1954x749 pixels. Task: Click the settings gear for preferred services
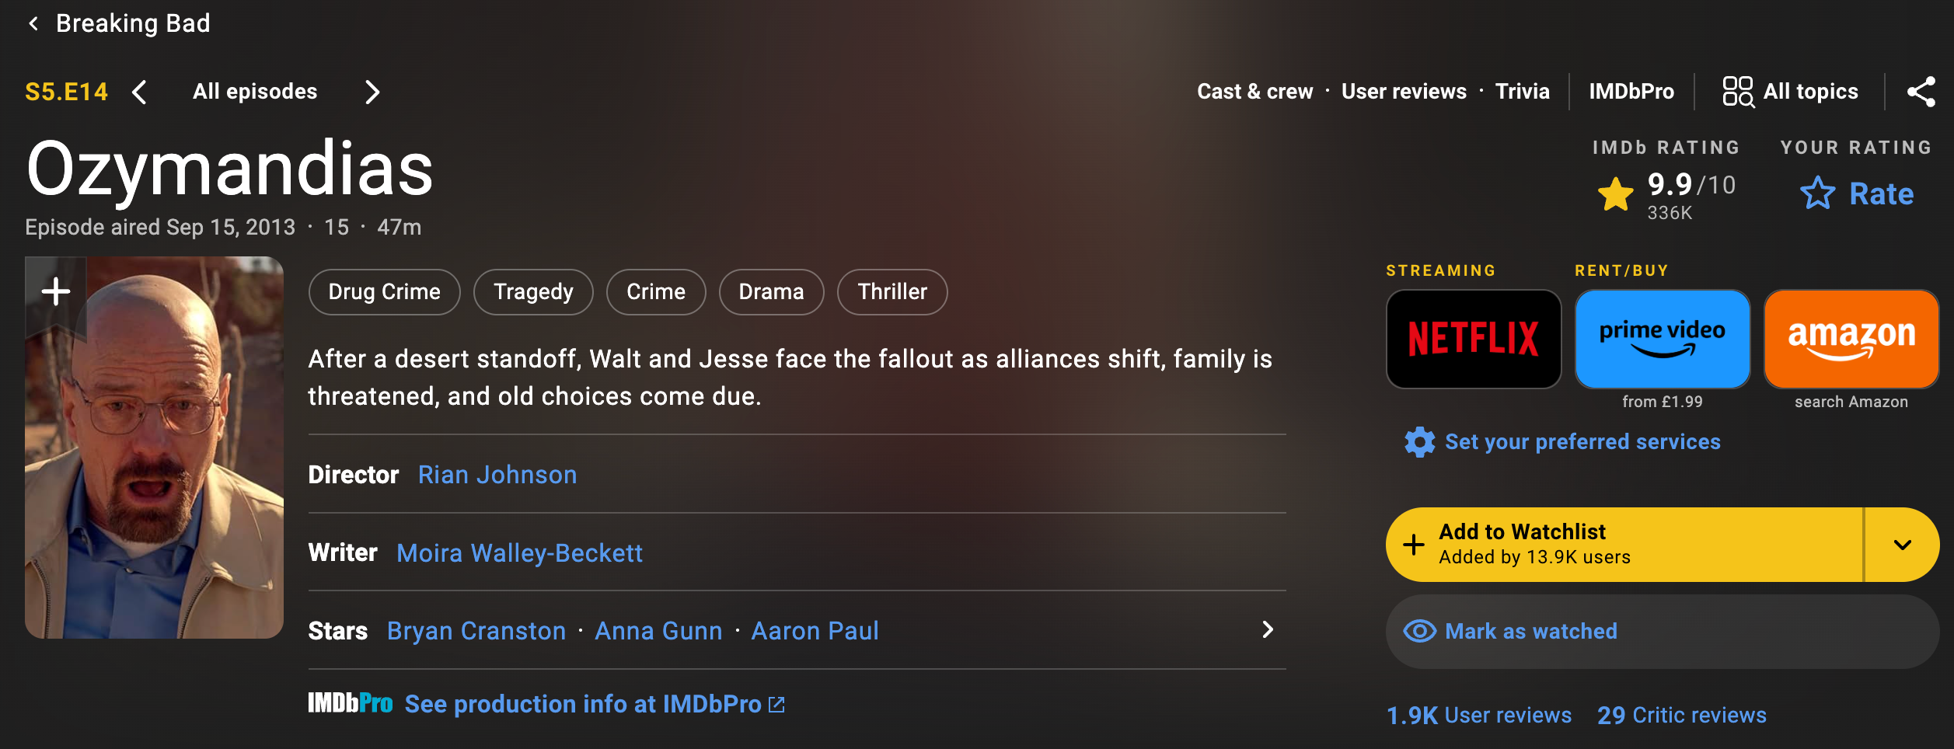coord(1419,442)
